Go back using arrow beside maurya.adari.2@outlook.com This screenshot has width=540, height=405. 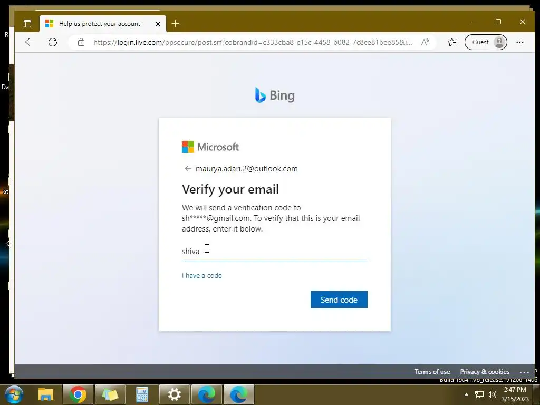(x=188, y=168)
